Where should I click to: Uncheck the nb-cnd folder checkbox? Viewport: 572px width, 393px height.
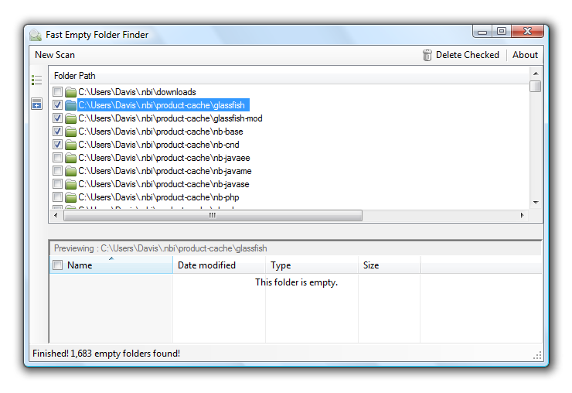(57, 144)
